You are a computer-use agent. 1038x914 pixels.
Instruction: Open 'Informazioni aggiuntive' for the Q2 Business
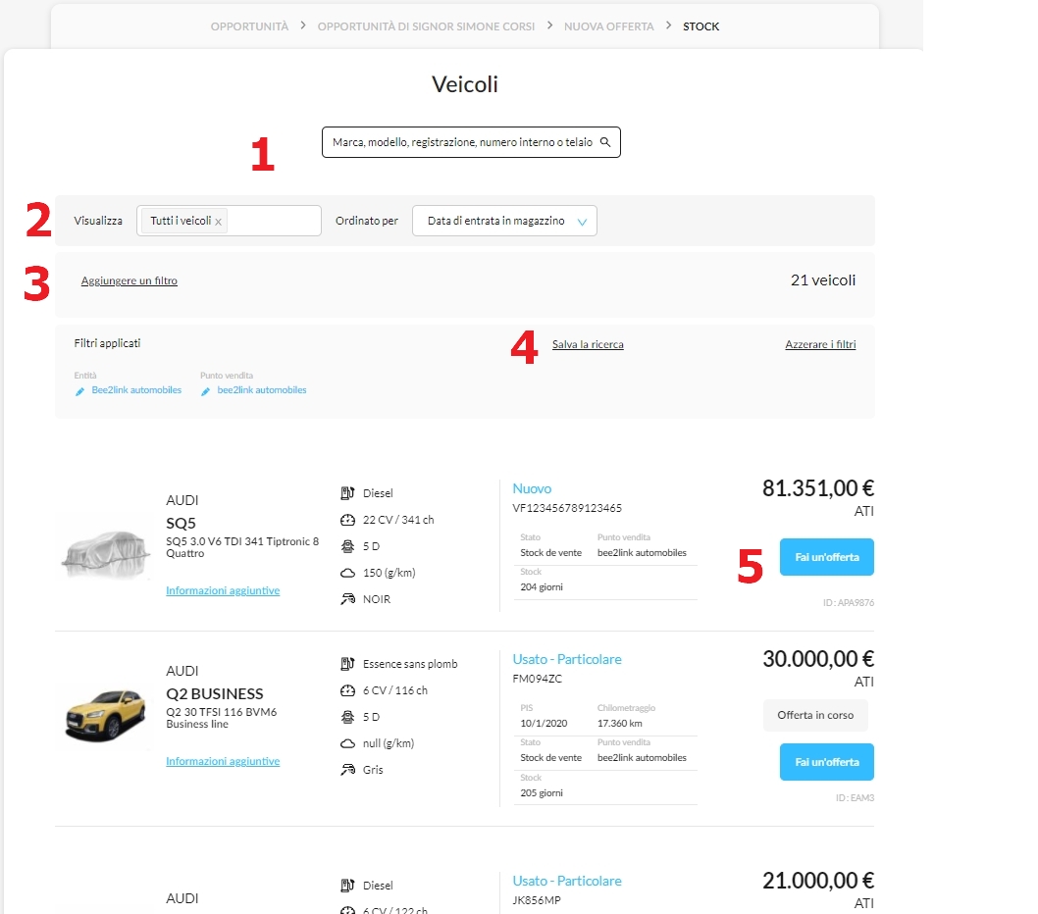coord(223,761)
